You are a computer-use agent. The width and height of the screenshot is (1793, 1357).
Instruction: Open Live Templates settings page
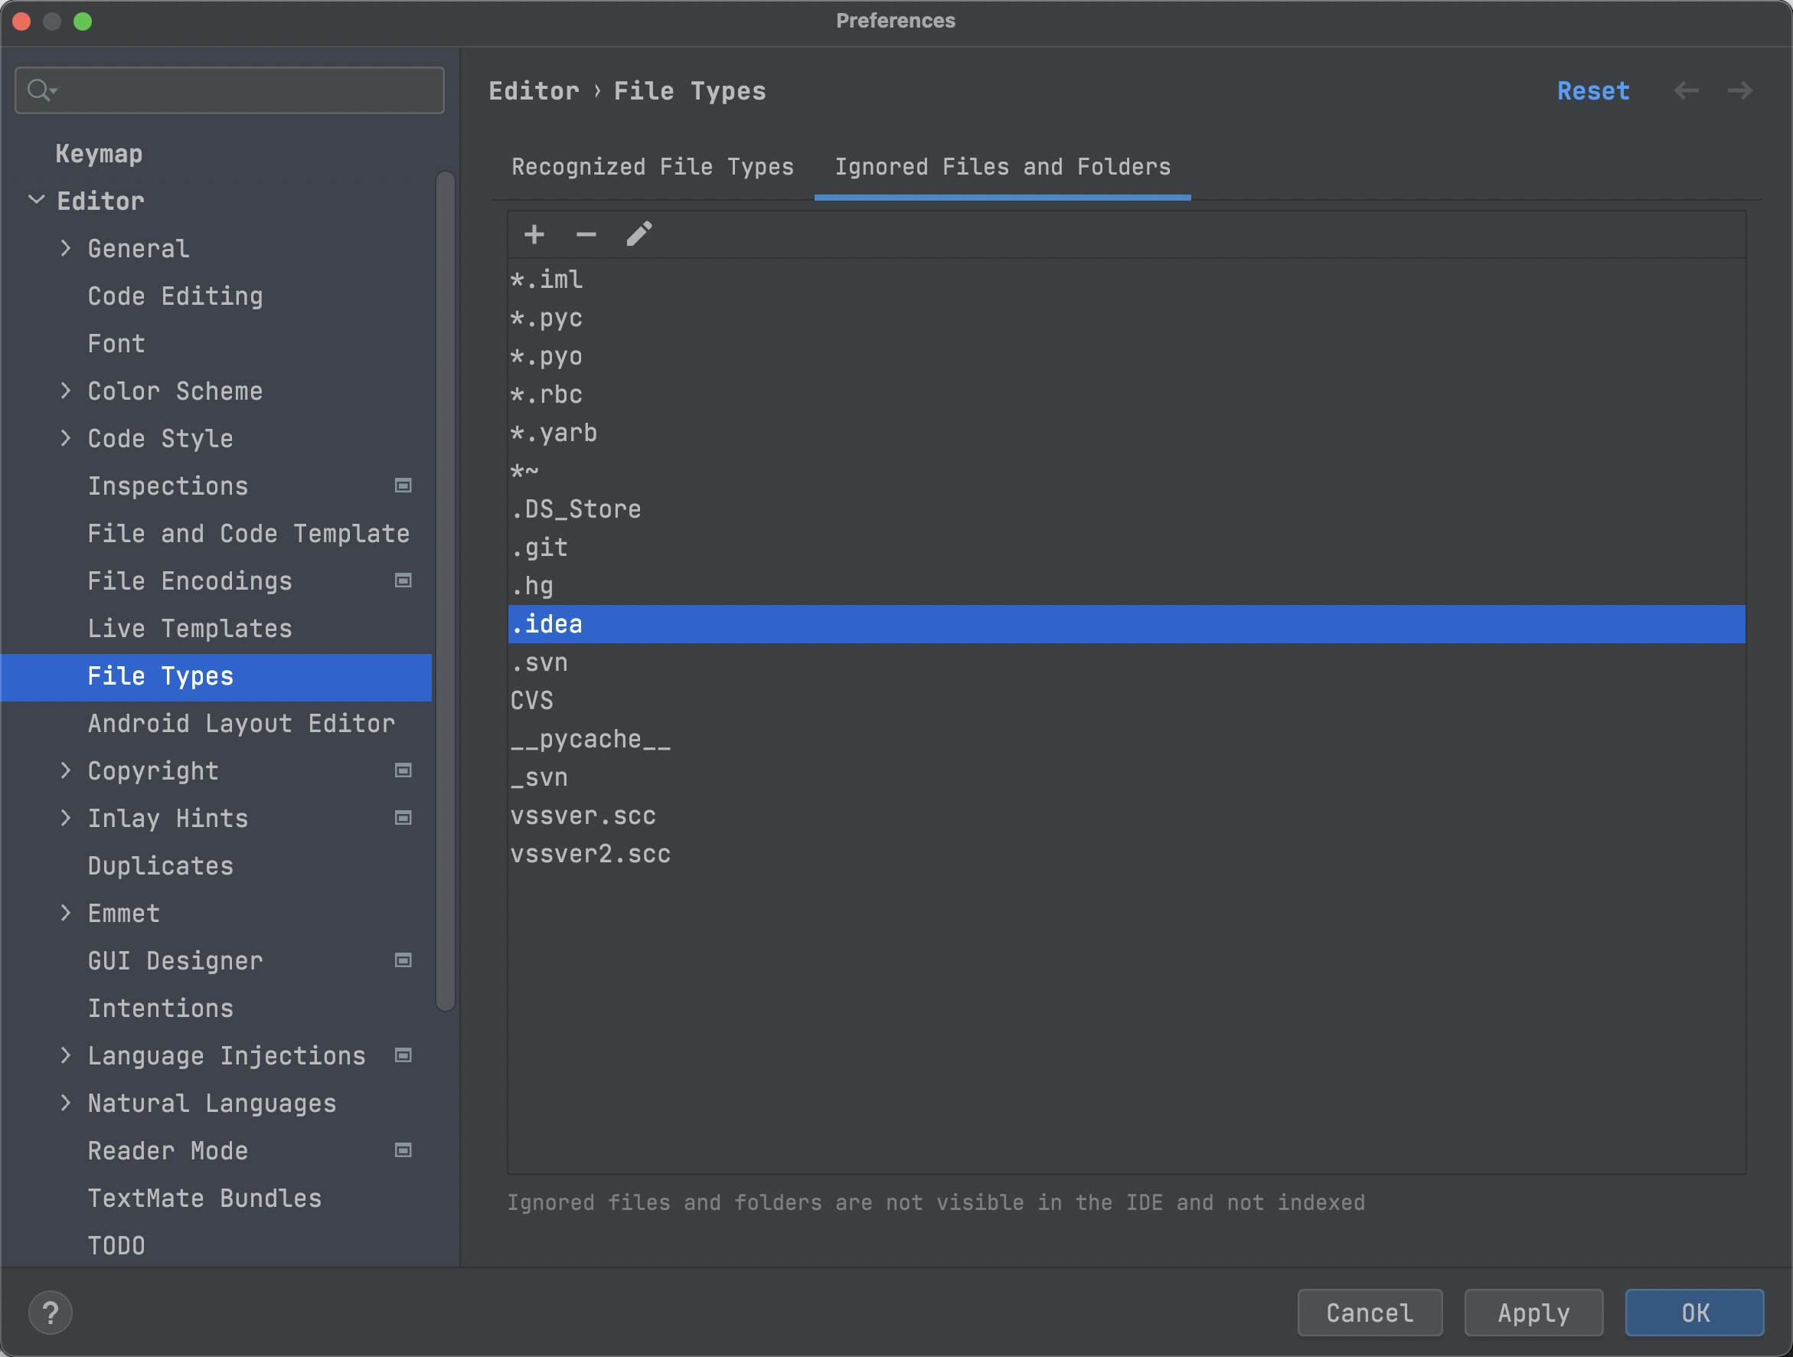[190, 628]
